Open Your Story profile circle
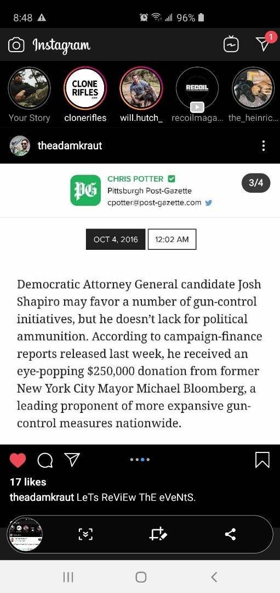This screenshot has width=280, height=593. coord(29,88)
